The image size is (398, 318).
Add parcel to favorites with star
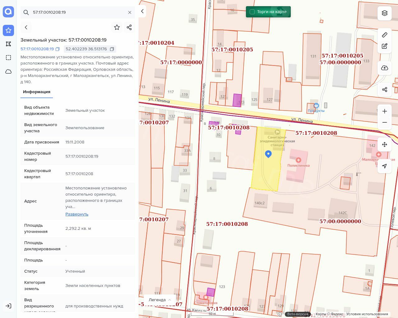(x=117, y=27)
